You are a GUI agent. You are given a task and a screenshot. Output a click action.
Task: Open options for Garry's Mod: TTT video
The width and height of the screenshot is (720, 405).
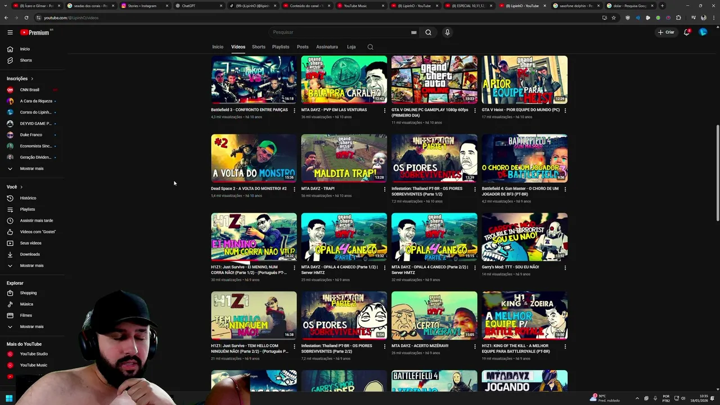[x=565, y=268]
